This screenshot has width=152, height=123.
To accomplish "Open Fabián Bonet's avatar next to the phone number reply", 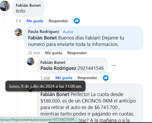I will point(31,61).
